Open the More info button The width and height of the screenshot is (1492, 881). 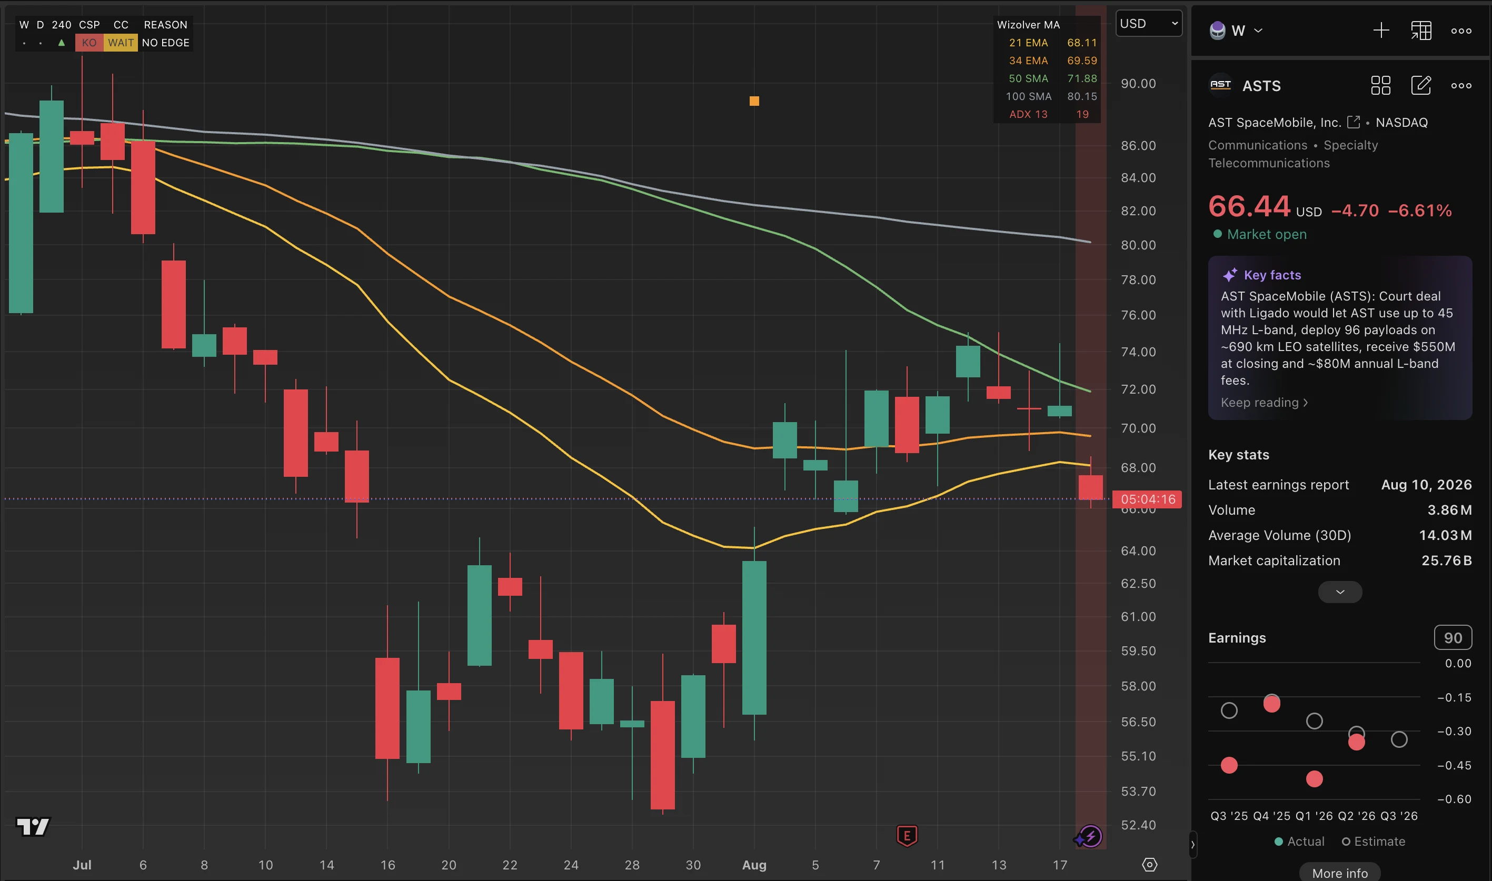click(x=1339, y=873)
